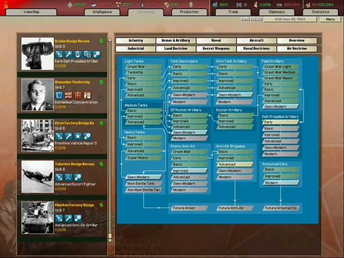The width and height of the screenshot is (344, 258).
Task: Click the gear icon under Yakovlev Design Bureau
Action: pyautogui.click(x=78, y=177)
